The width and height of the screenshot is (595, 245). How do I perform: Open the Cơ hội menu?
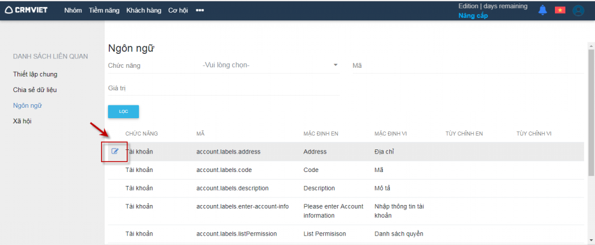(x=178, y=10)
